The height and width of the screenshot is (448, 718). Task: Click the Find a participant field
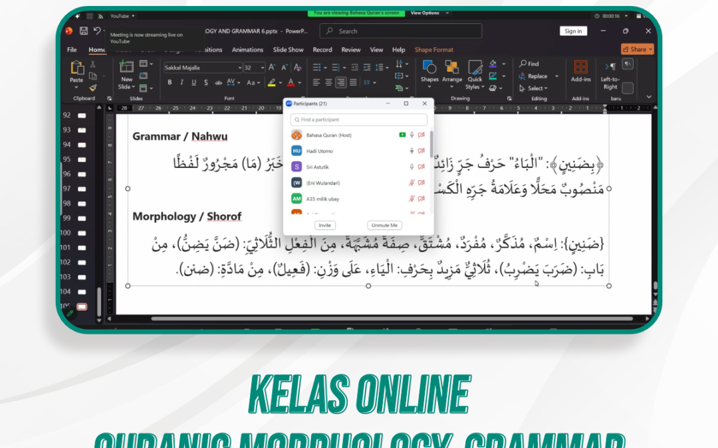click(358, 119)
